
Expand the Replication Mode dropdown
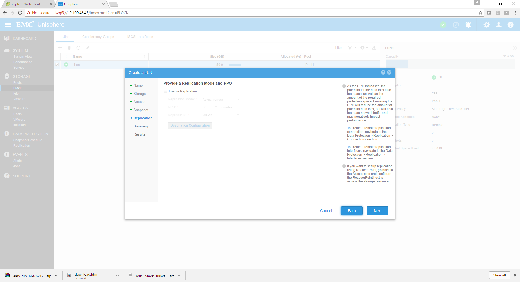(x=221, y=100)
